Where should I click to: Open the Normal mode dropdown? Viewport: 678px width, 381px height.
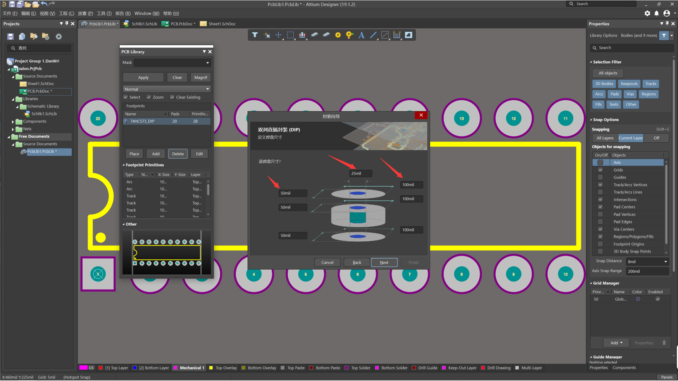tap(166, 89)
